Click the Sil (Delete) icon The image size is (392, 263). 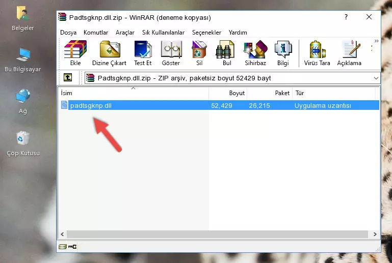click(199, 53)
